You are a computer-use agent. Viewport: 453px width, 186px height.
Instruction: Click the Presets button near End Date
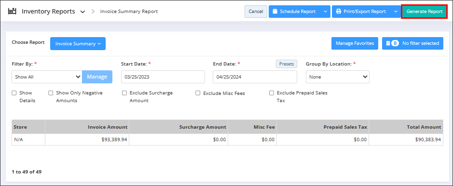[286, 64]
